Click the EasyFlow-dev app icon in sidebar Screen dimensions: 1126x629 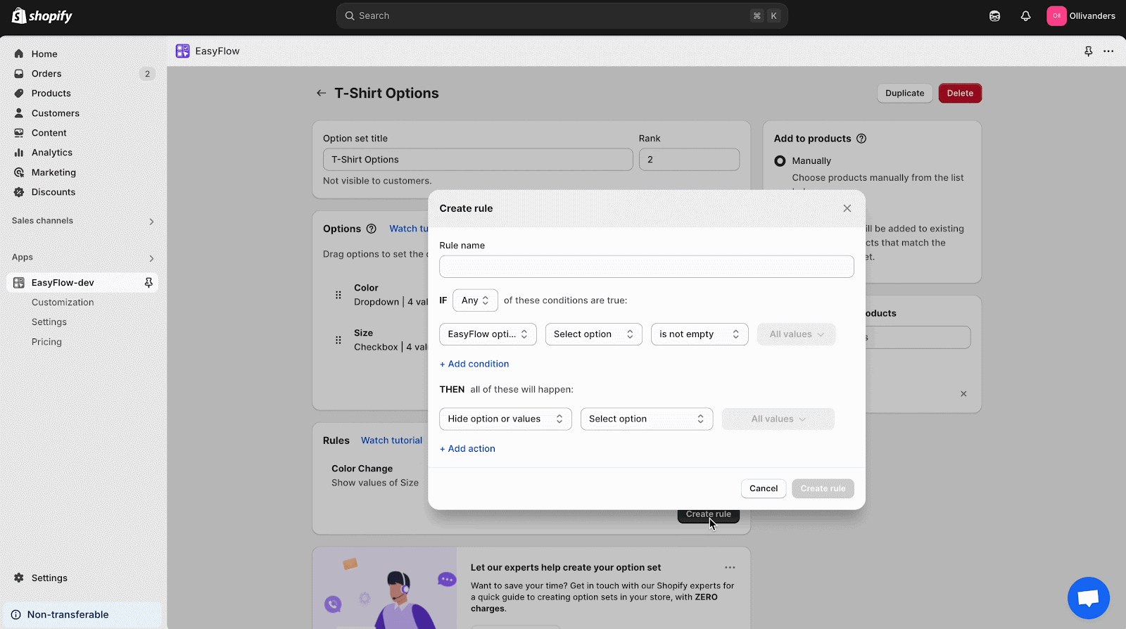pos(19,283)
